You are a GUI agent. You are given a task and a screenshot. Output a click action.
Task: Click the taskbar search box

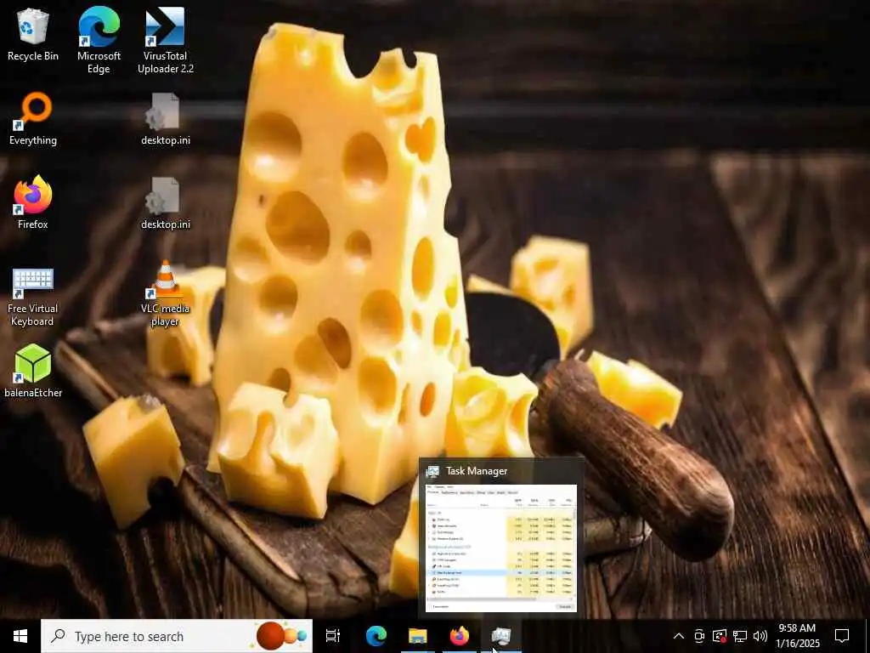[x=177, y=636]
